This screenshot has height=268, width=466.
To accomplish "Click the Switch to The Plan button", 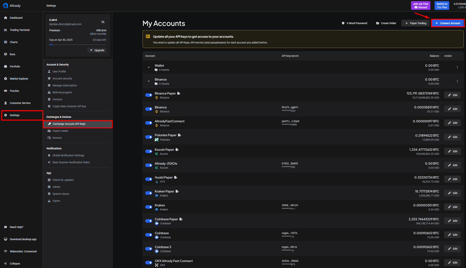I will click(x=442, y=6).
